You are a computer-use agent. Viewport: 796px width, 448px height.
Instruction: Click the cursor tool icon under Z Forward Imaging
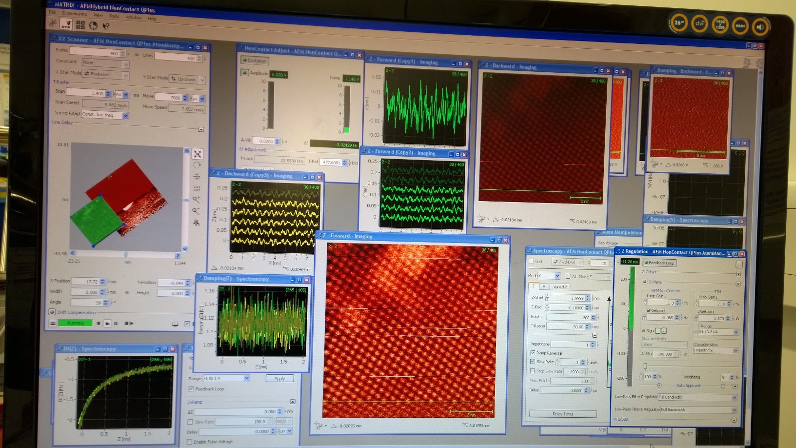pos(318,426)
